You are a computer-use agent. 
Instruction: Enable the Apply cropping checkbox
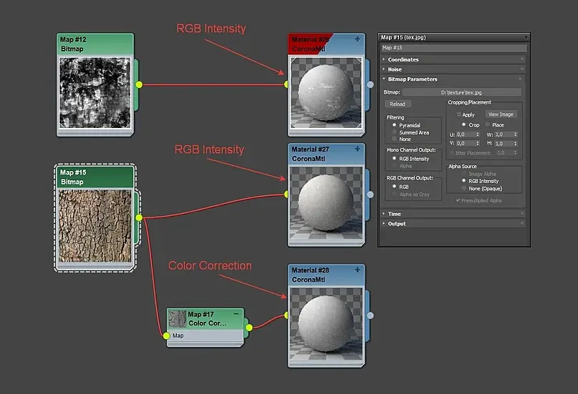(x=460, y=114)
